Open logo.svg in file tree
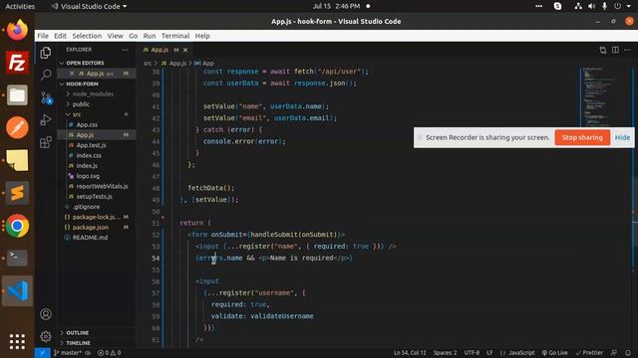This screenshot has width=638, height=358. pos(88,176)
